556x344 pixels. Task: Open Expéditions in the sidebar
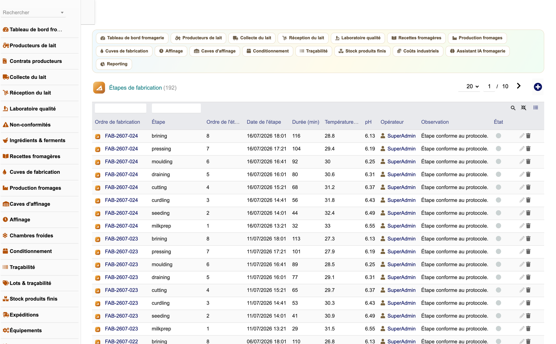click(40, 315)
